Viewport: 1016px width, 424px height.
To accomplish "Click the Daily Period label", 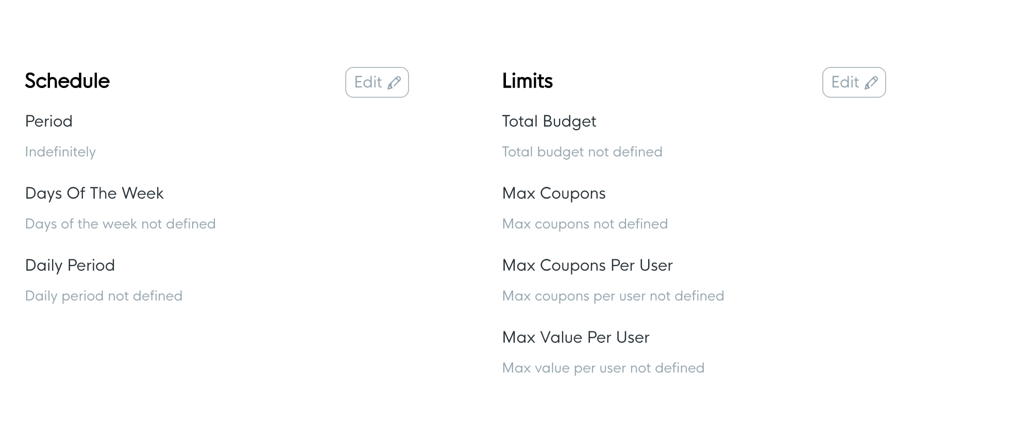I will 70,265.
